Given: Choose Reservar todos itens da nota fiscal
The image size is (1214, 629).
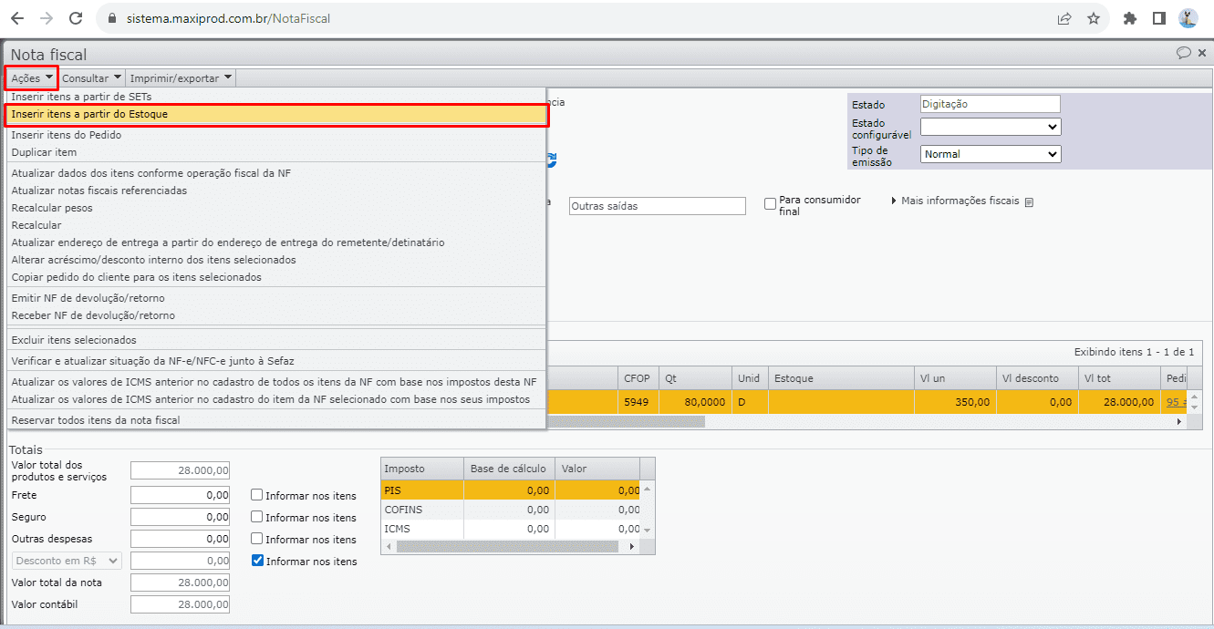Looking at the screenshot, I should pos(96,420).
